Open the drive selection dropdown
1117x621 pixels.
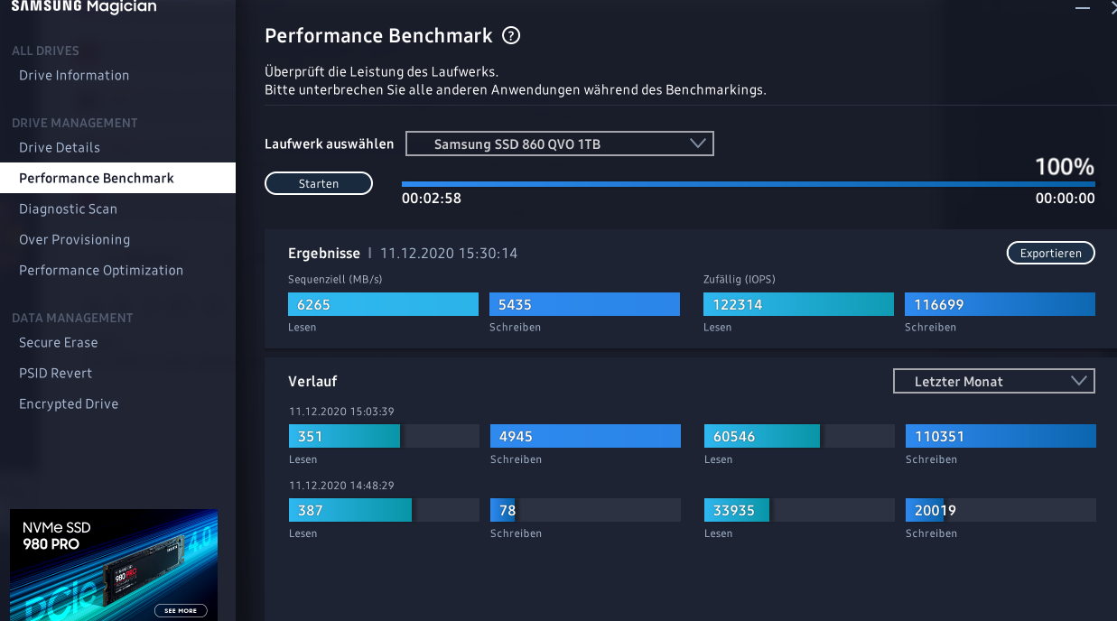(x=559, y=144)
